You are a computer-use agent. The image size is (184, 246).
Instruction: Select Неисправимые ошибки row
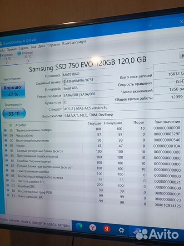[x=94, y=173]
